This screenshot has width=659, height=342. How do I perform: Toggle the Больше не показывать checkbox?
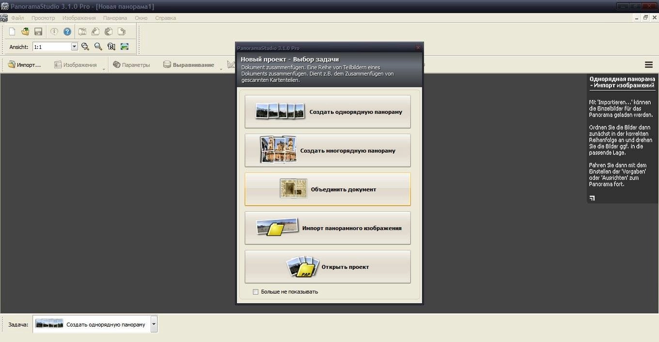(256, 292)
